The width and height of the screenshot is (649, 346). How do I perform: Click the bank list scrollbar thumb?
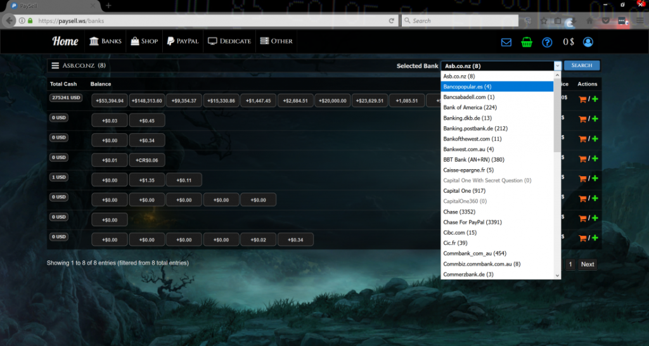[557, 115]
